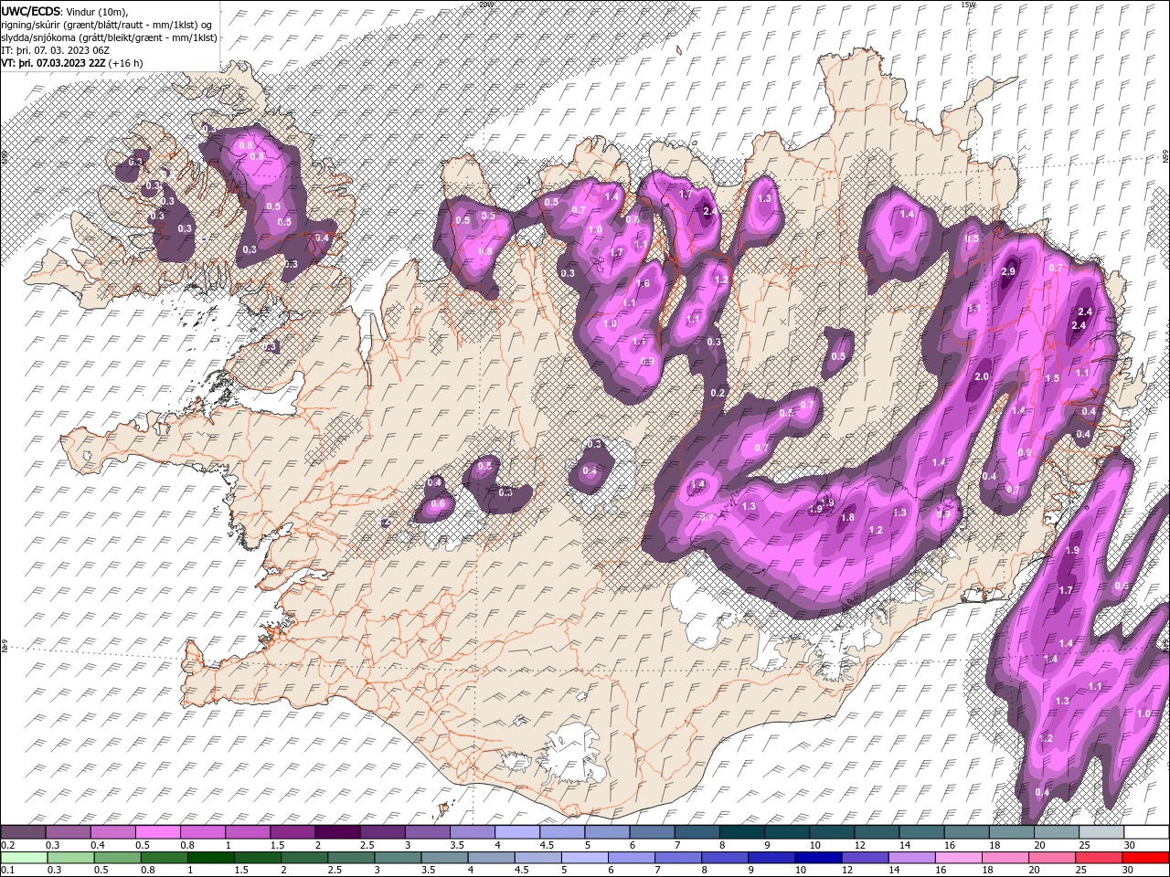Pick the bright pink 0.5–0.8 swatch in upper legend

(157, 832)
